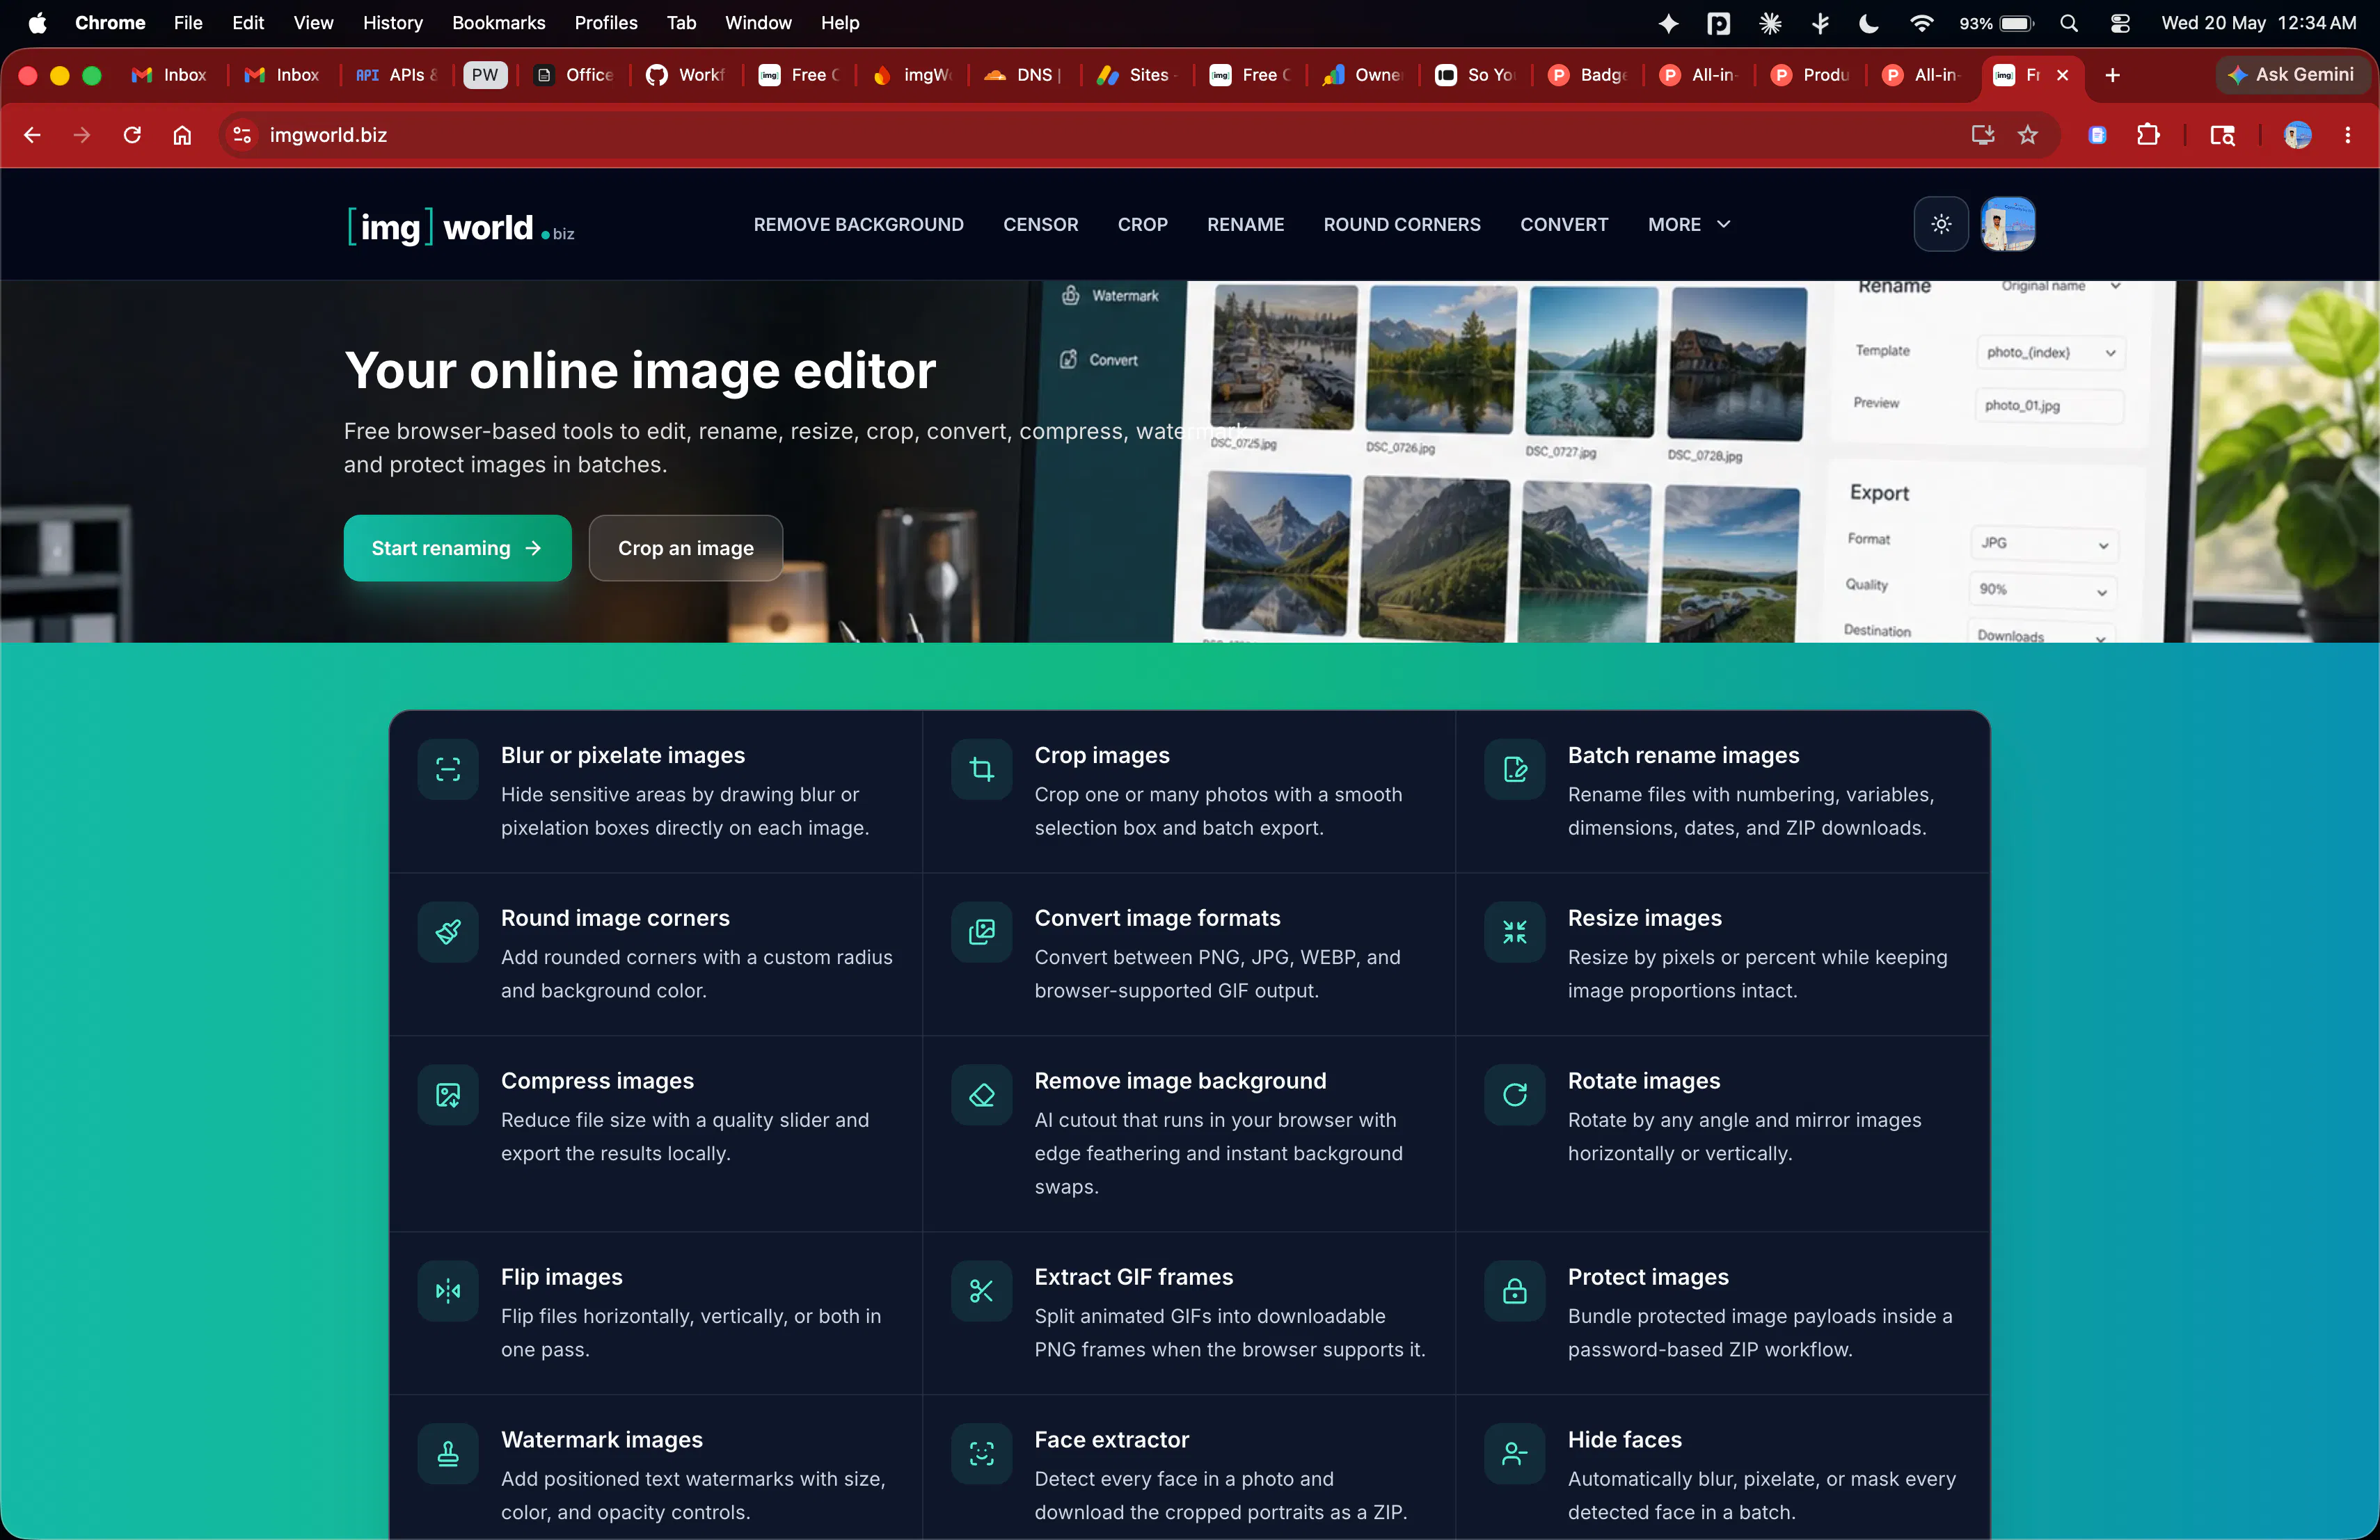This screenshot has height=1540, width=2380.
Task: Open the Chrome extensions puzzle icon
Action: [2147, 135]
